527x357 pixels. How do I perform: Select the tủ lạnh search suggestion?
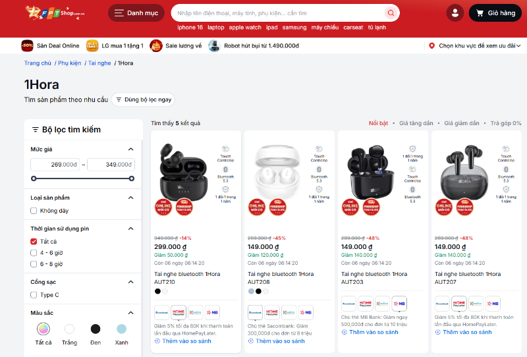click(x=377, y=28)
